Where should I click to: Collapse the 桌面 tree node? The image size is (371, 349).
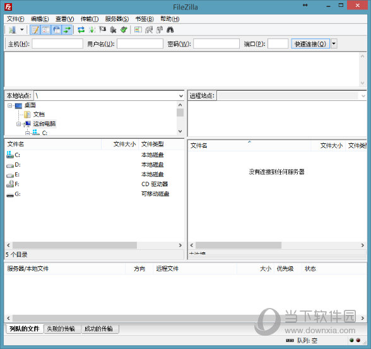point(9,105)
